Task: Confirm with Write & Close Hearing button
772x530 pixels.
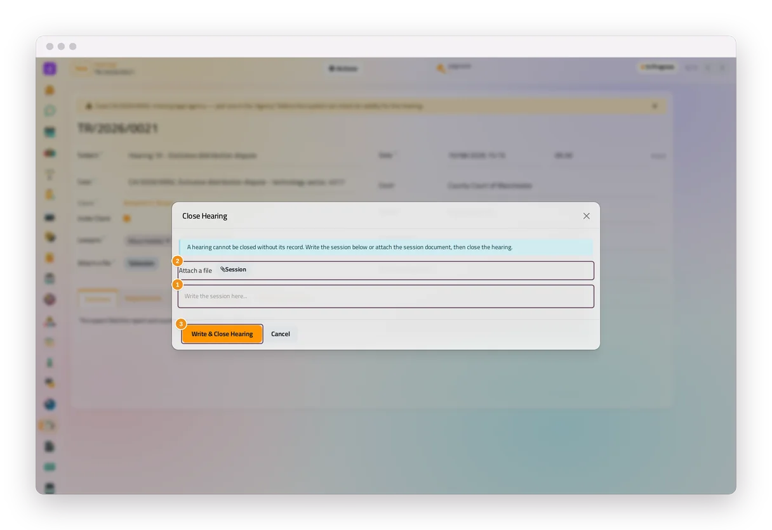Action: click(222, 334)
